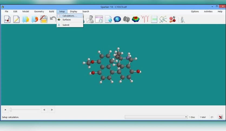Open the Activities menu
The width and height of the screenshot is (226, 131).
tap(208, 11)
